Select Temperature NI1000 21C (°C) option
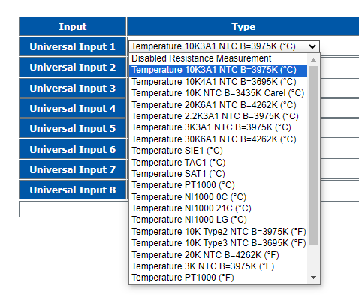 pos(218,208)
